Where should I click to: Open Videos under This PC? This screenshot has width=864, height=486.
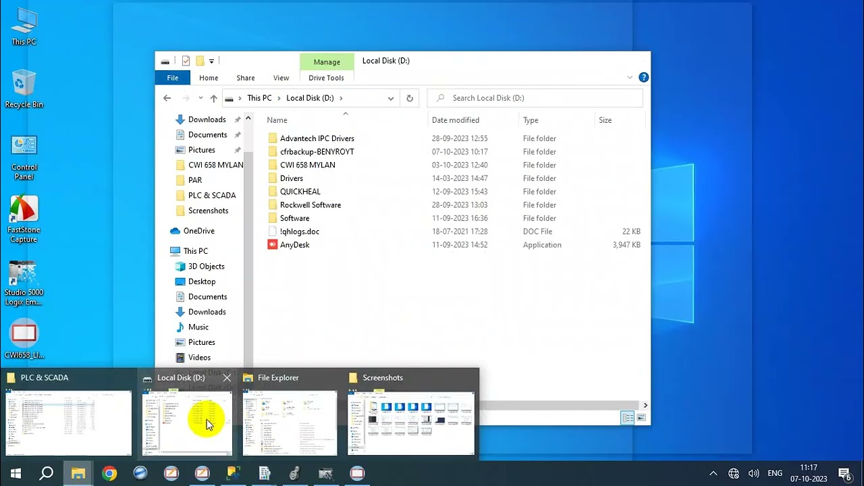199,357
